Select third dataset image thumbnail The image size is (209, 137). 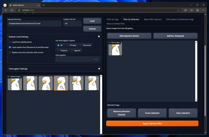(46, 83)
